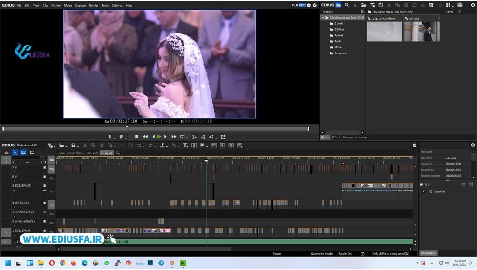
Task: Click the Add Clip folder icon in bin
Action: pos(363,5)
